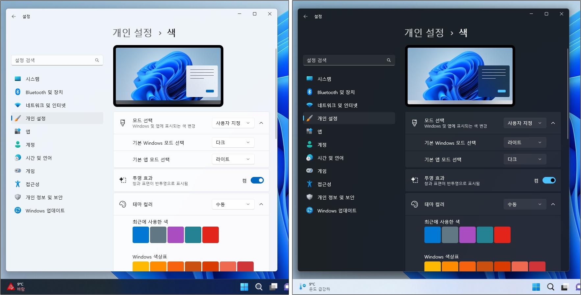
Task: Click the 개인 정보 및 보안 shield icon in light window
Action: tap(18, 197)
